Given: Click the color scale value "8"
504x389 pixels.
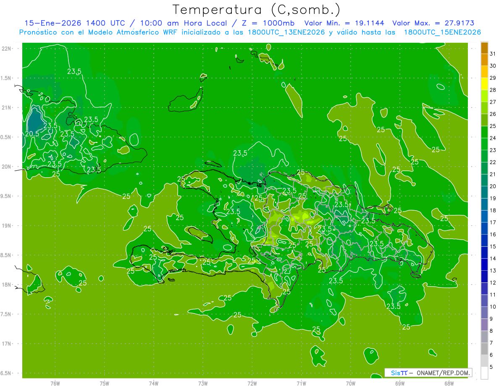Looking at the screenshot, I should 491,331.
